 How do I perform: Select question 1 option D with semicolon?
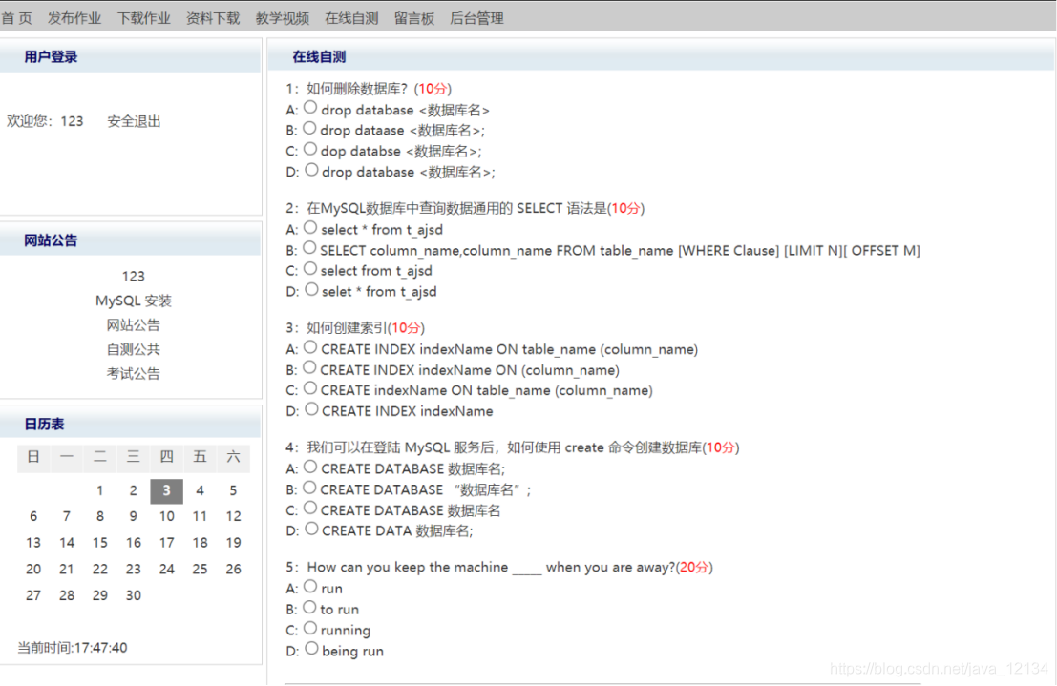point(310,170)
